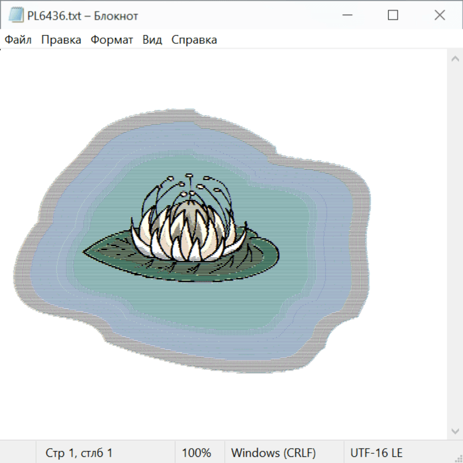Open the Файл menu
The image size is (463, 463).
[18, 40]
